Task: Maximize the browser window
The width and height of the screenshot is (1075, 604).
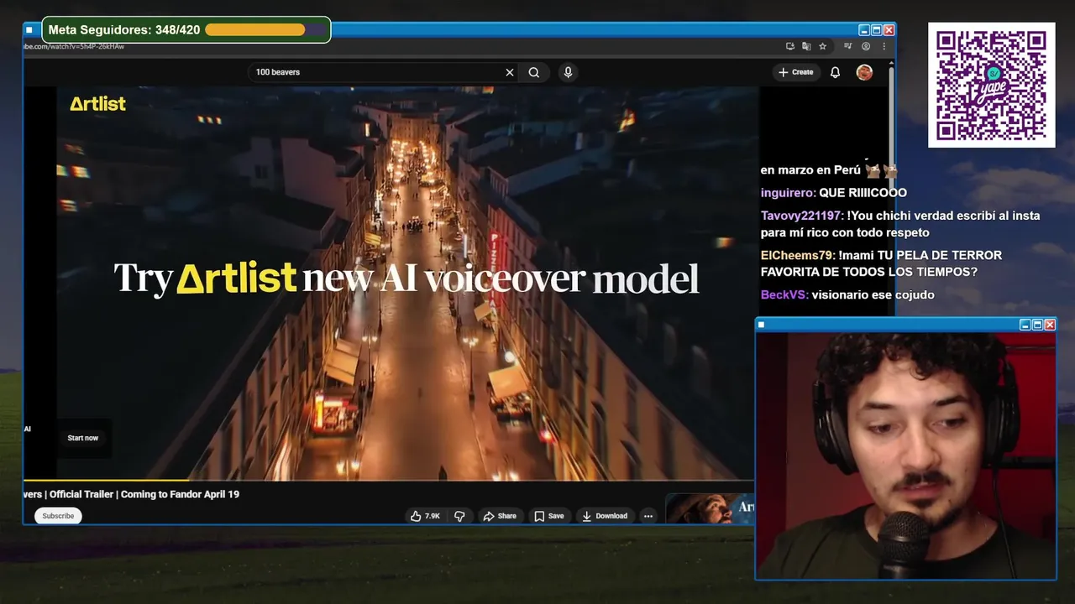Action: tap(876, 30)
